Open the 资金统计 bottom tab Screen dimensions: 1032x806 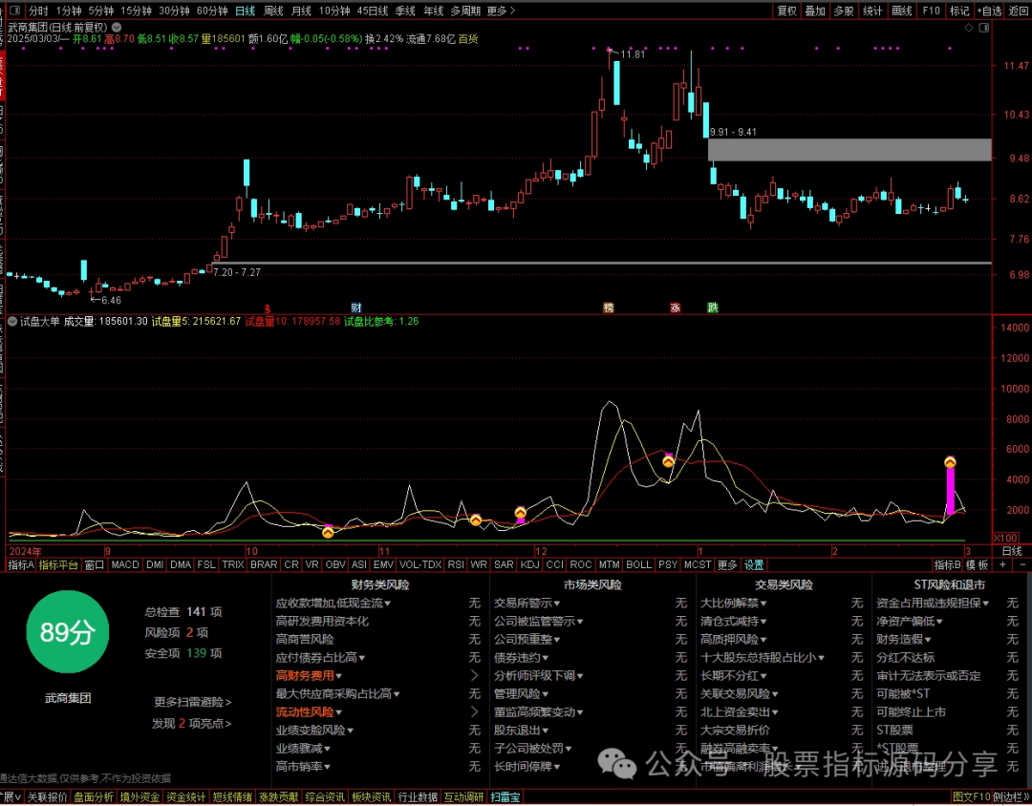(x=185, y=797)
